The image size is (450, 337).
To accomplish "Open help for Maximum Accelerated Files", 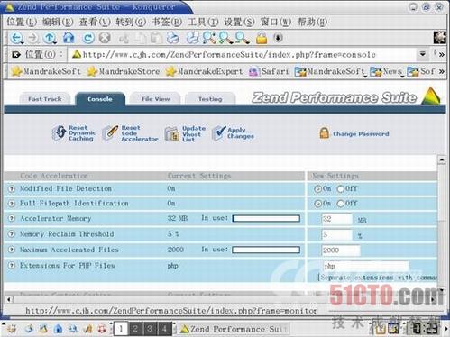I will pyautogui.click(x=12, y=250).
